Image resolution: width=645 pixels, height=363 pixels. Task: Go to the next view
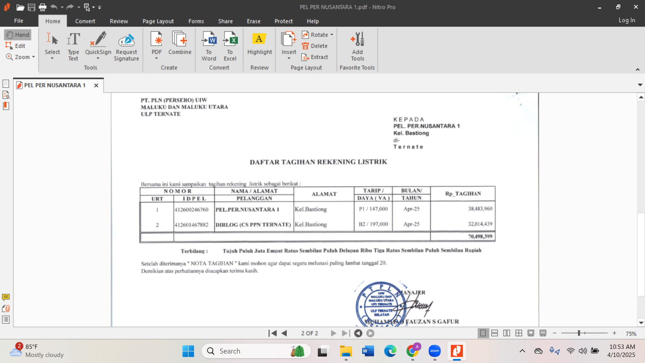click(x=370, y=333)
